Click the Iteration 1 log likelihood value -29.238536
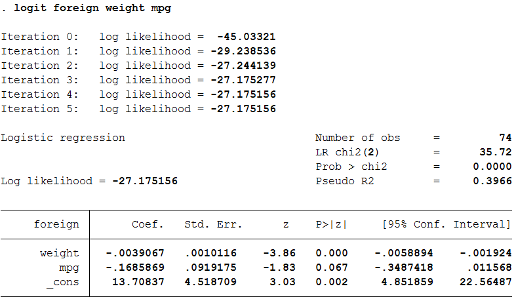 [243, 51]
